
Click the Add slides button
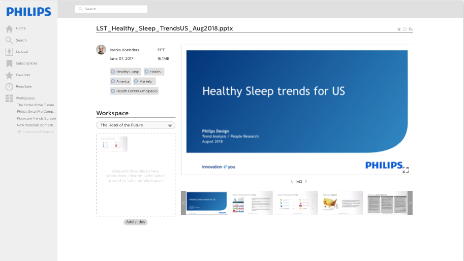coord(135,222)
